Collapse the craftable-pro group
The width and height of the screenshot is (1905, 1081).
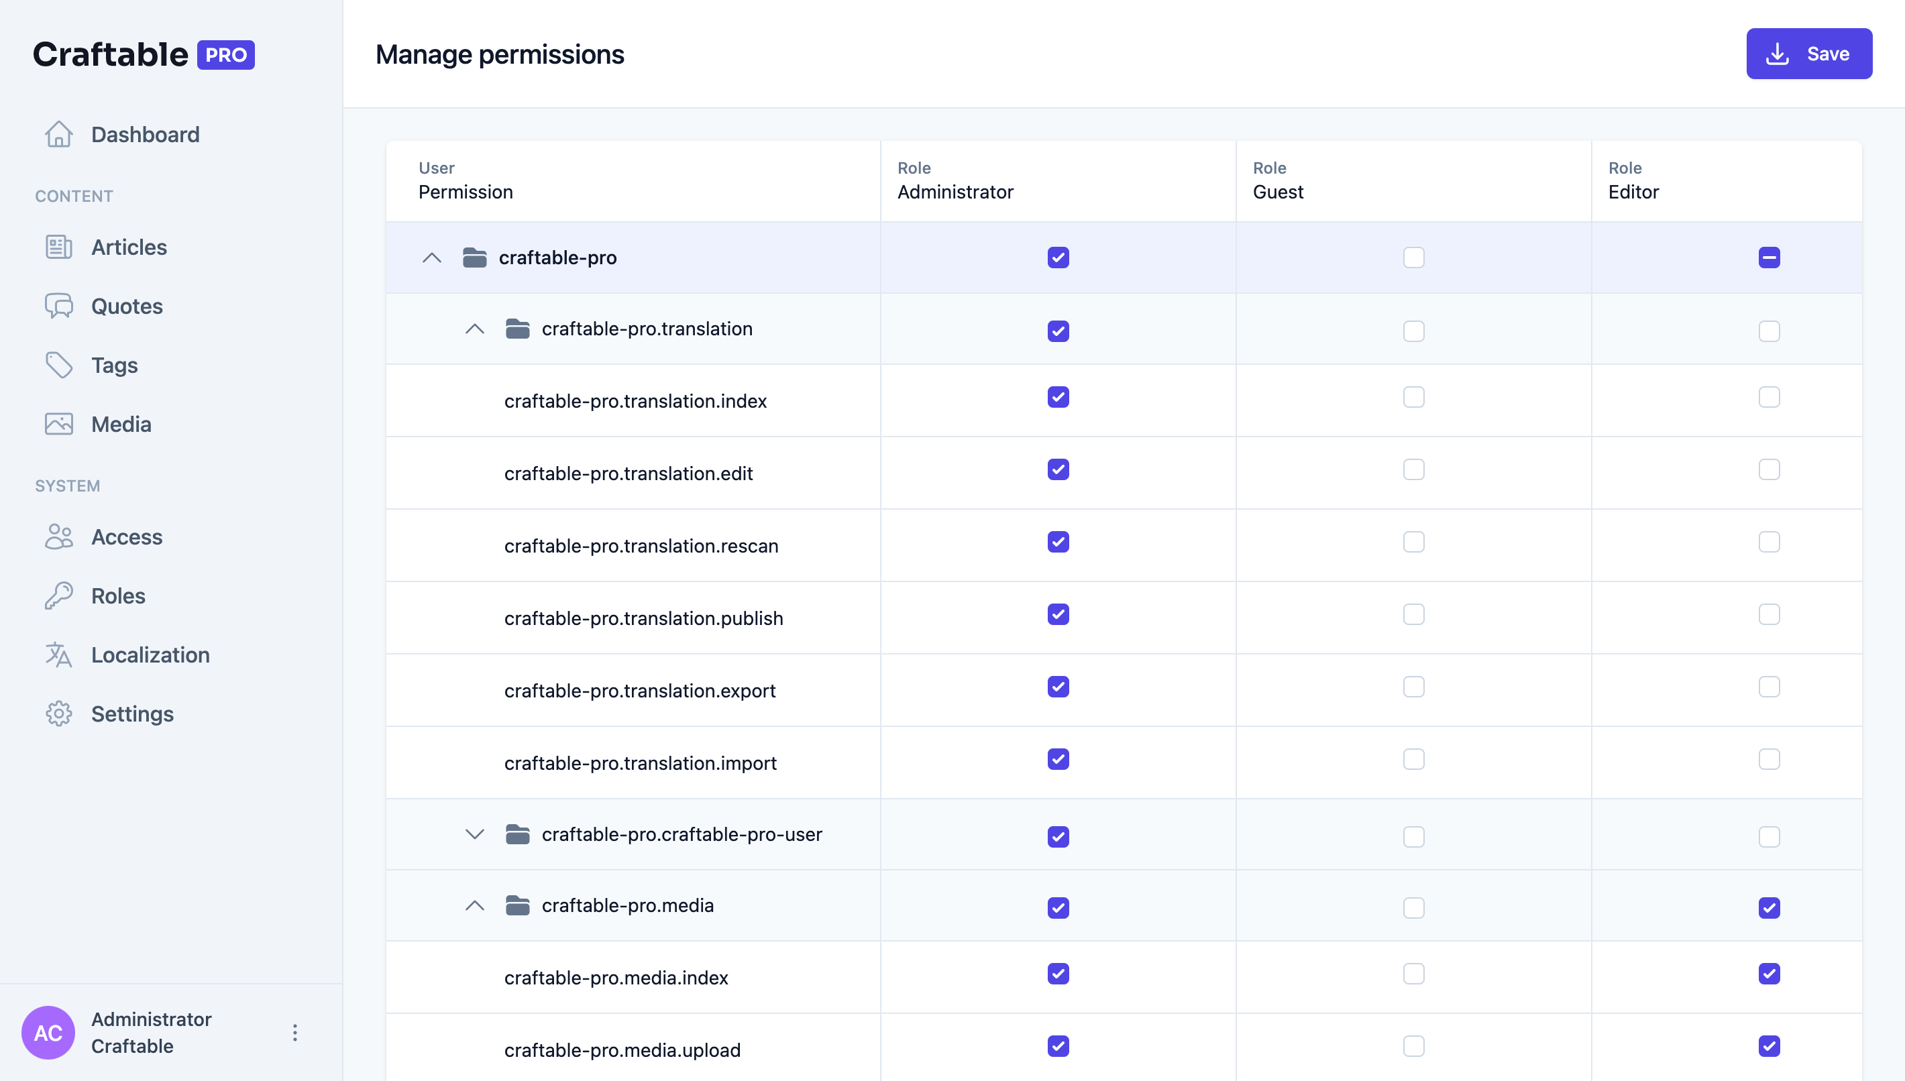point(431,258)
